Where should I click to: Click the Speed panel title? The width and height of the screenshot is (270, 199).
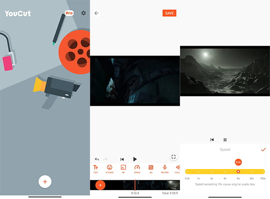pos(225,149)
